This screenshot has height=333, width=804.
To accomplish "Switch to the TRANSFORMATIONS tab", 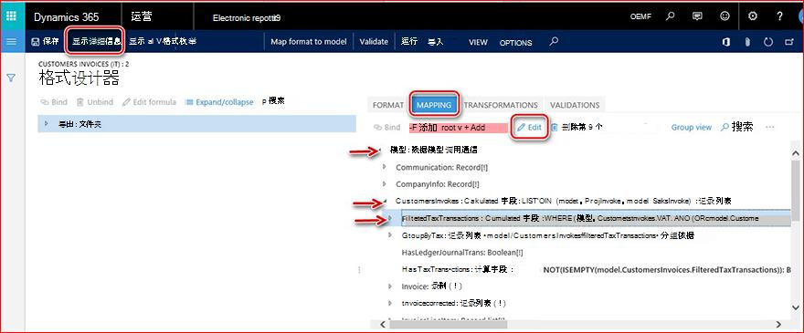I will (x=501, y=105).
